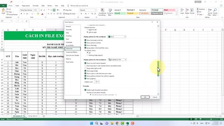
Task: Select Customize Ribbon in Excel Options
Action: click(72, 52)
